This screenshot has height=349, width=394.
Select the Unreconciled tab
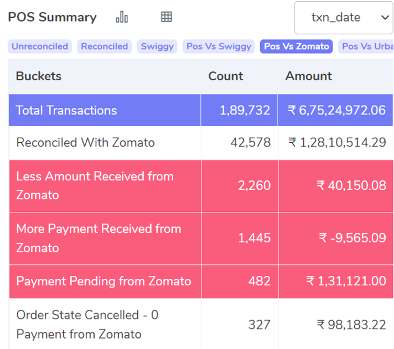(x=40, y=46)
